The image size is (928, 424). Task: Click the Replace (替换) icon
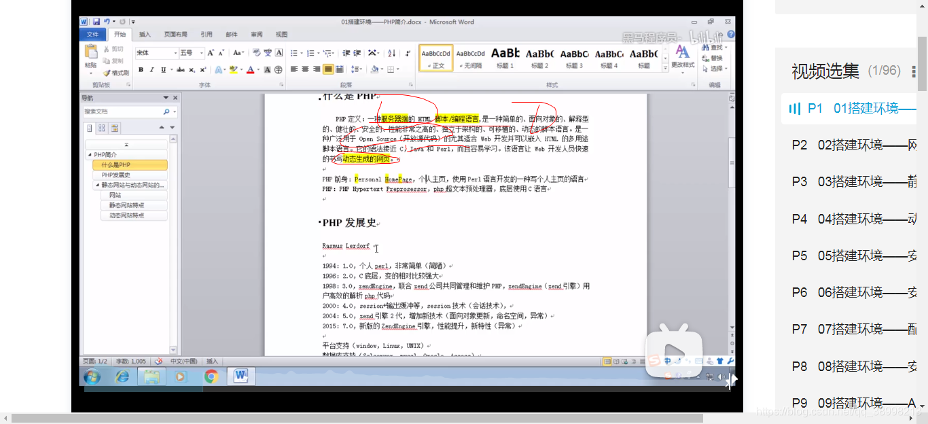[704, 58]
